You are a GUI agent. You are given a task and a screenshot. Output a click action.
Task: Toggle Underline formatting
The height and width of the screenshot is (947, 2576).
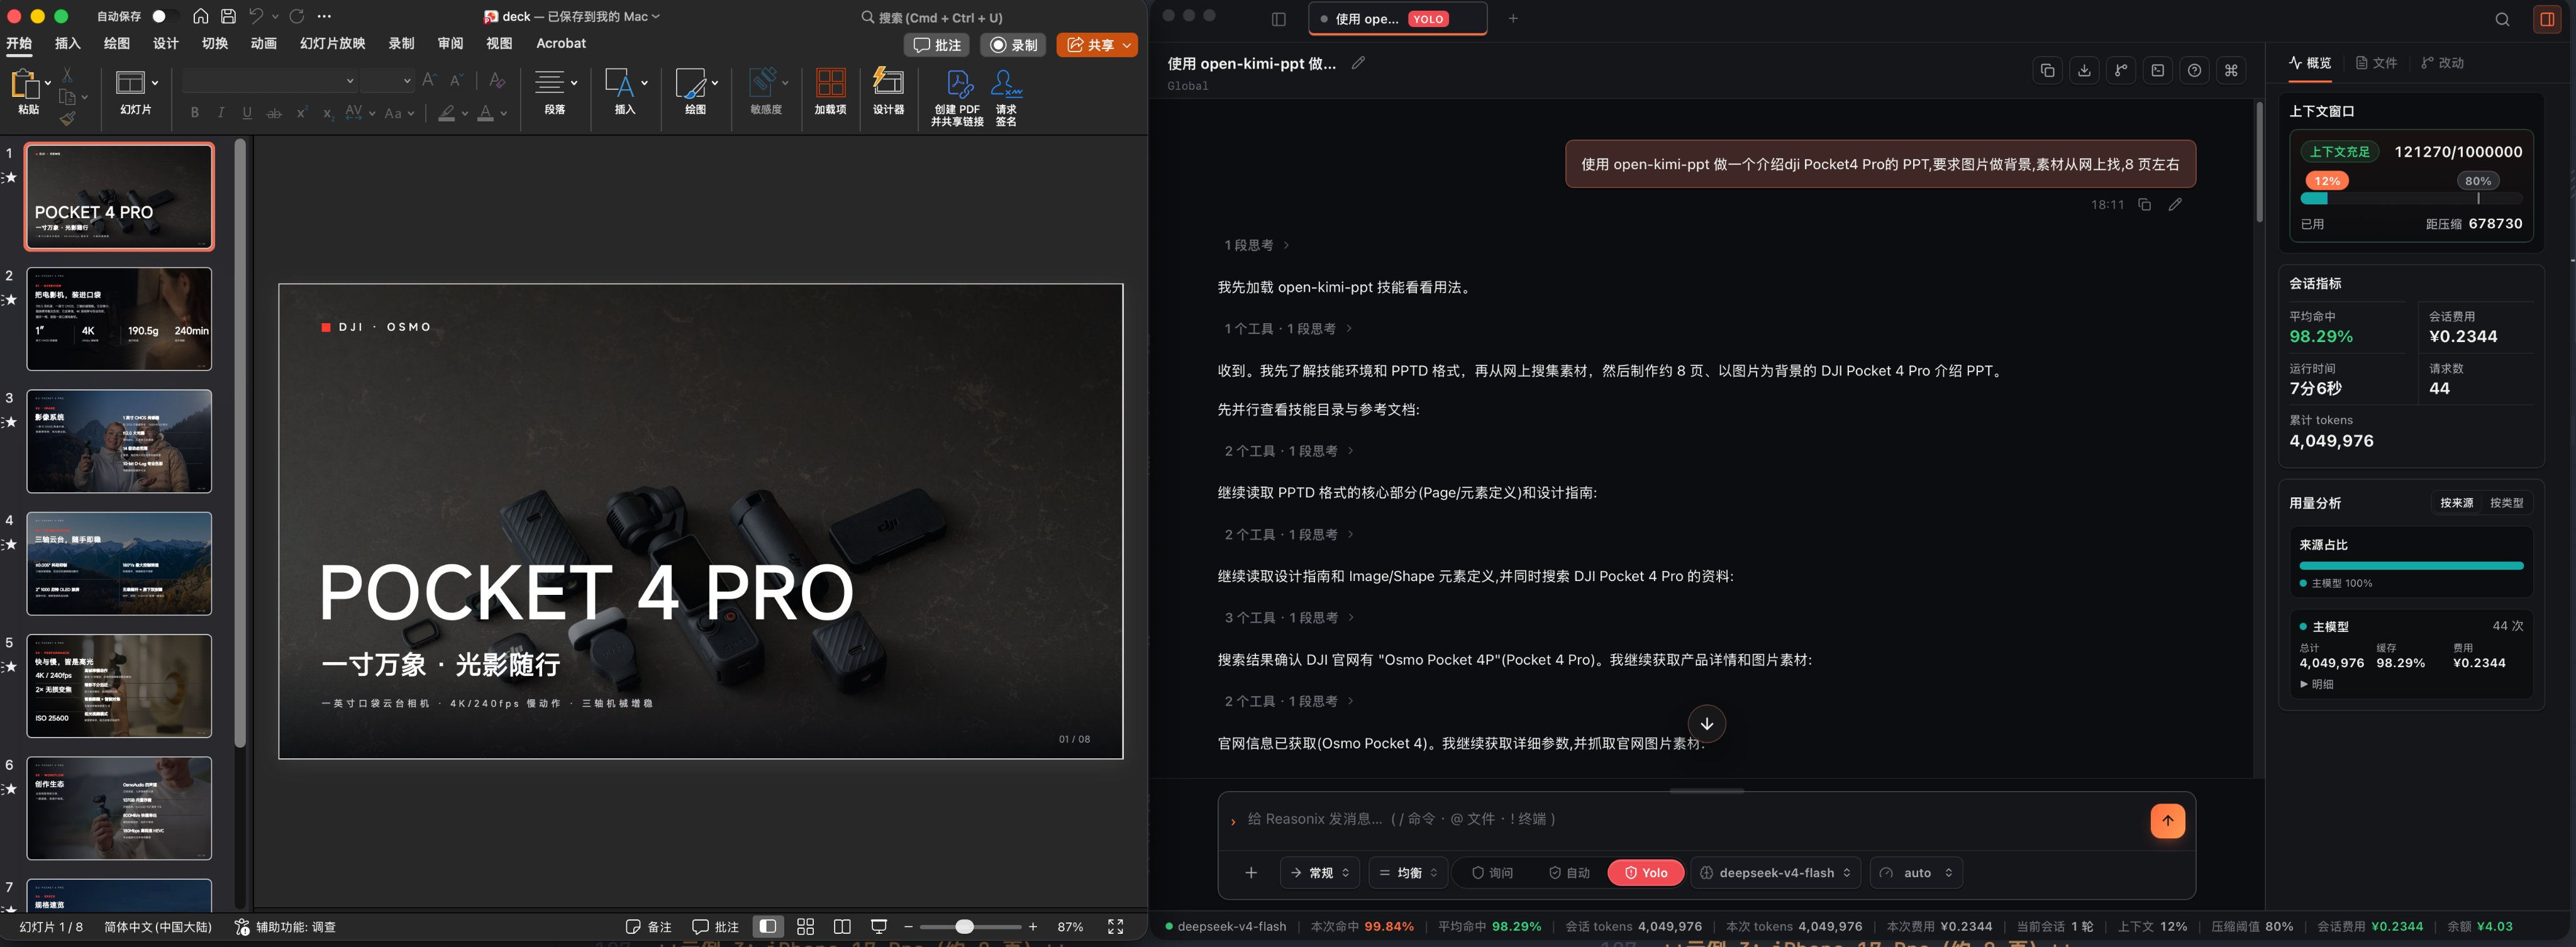click(x=247, y=113)
